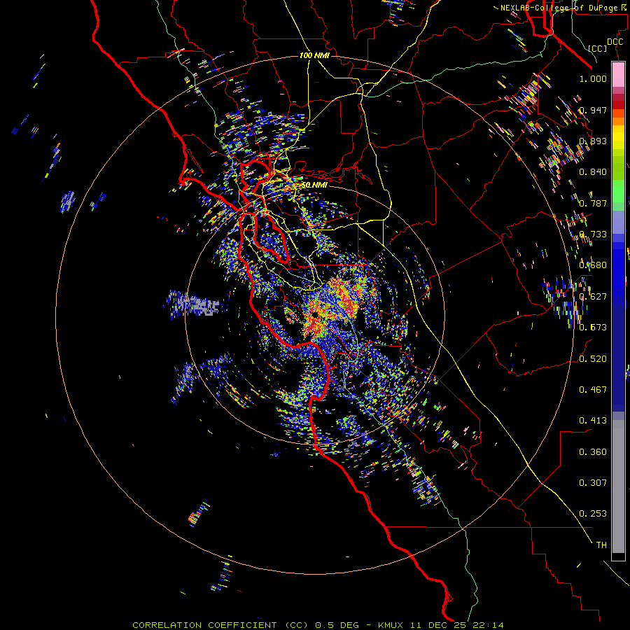
Task: Select the 0.787 scale value
Action: click(593, 203)
